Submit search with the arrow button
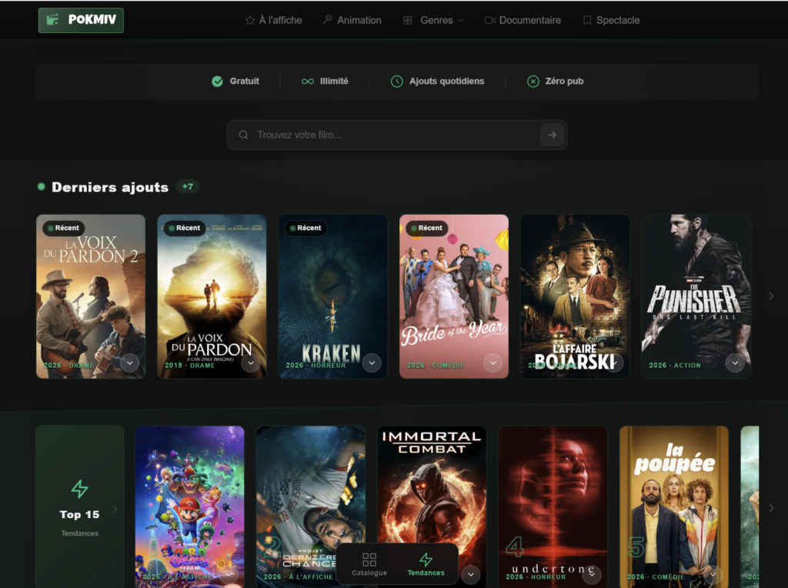Screen dimensions: 788x588 coord(552,135)
